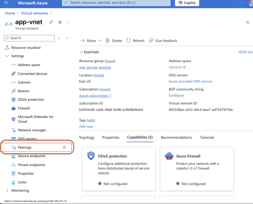Click edit link next to Tags

tap(91, 120)
